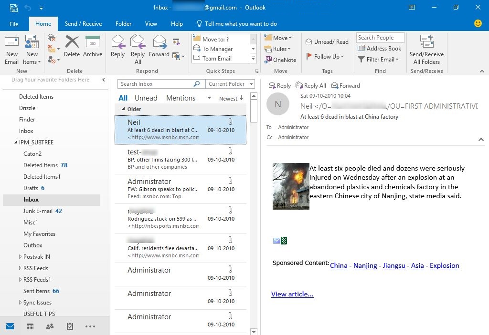489x335 pixels.
Task: Click Reply All in the reading pane
Action: [x=310, y=86]
